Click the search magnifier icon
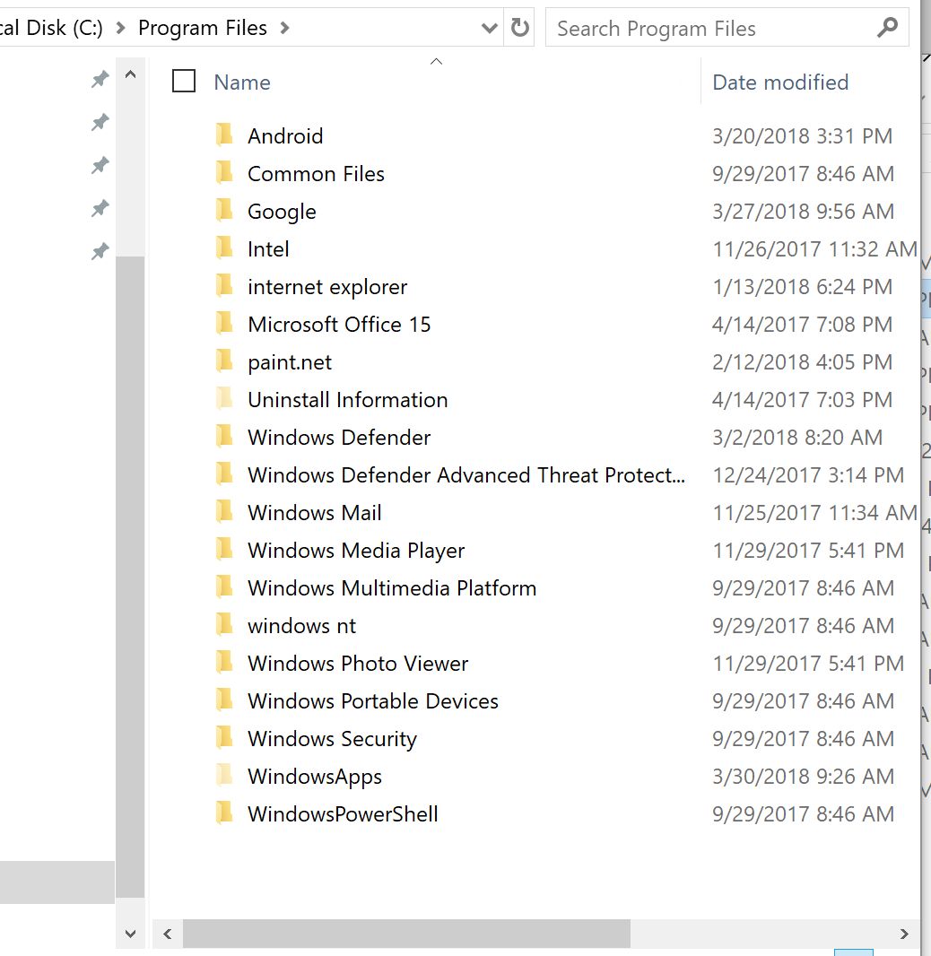Image resolution: width=931 pixels, height=956 pixels. tap(888, 28)
